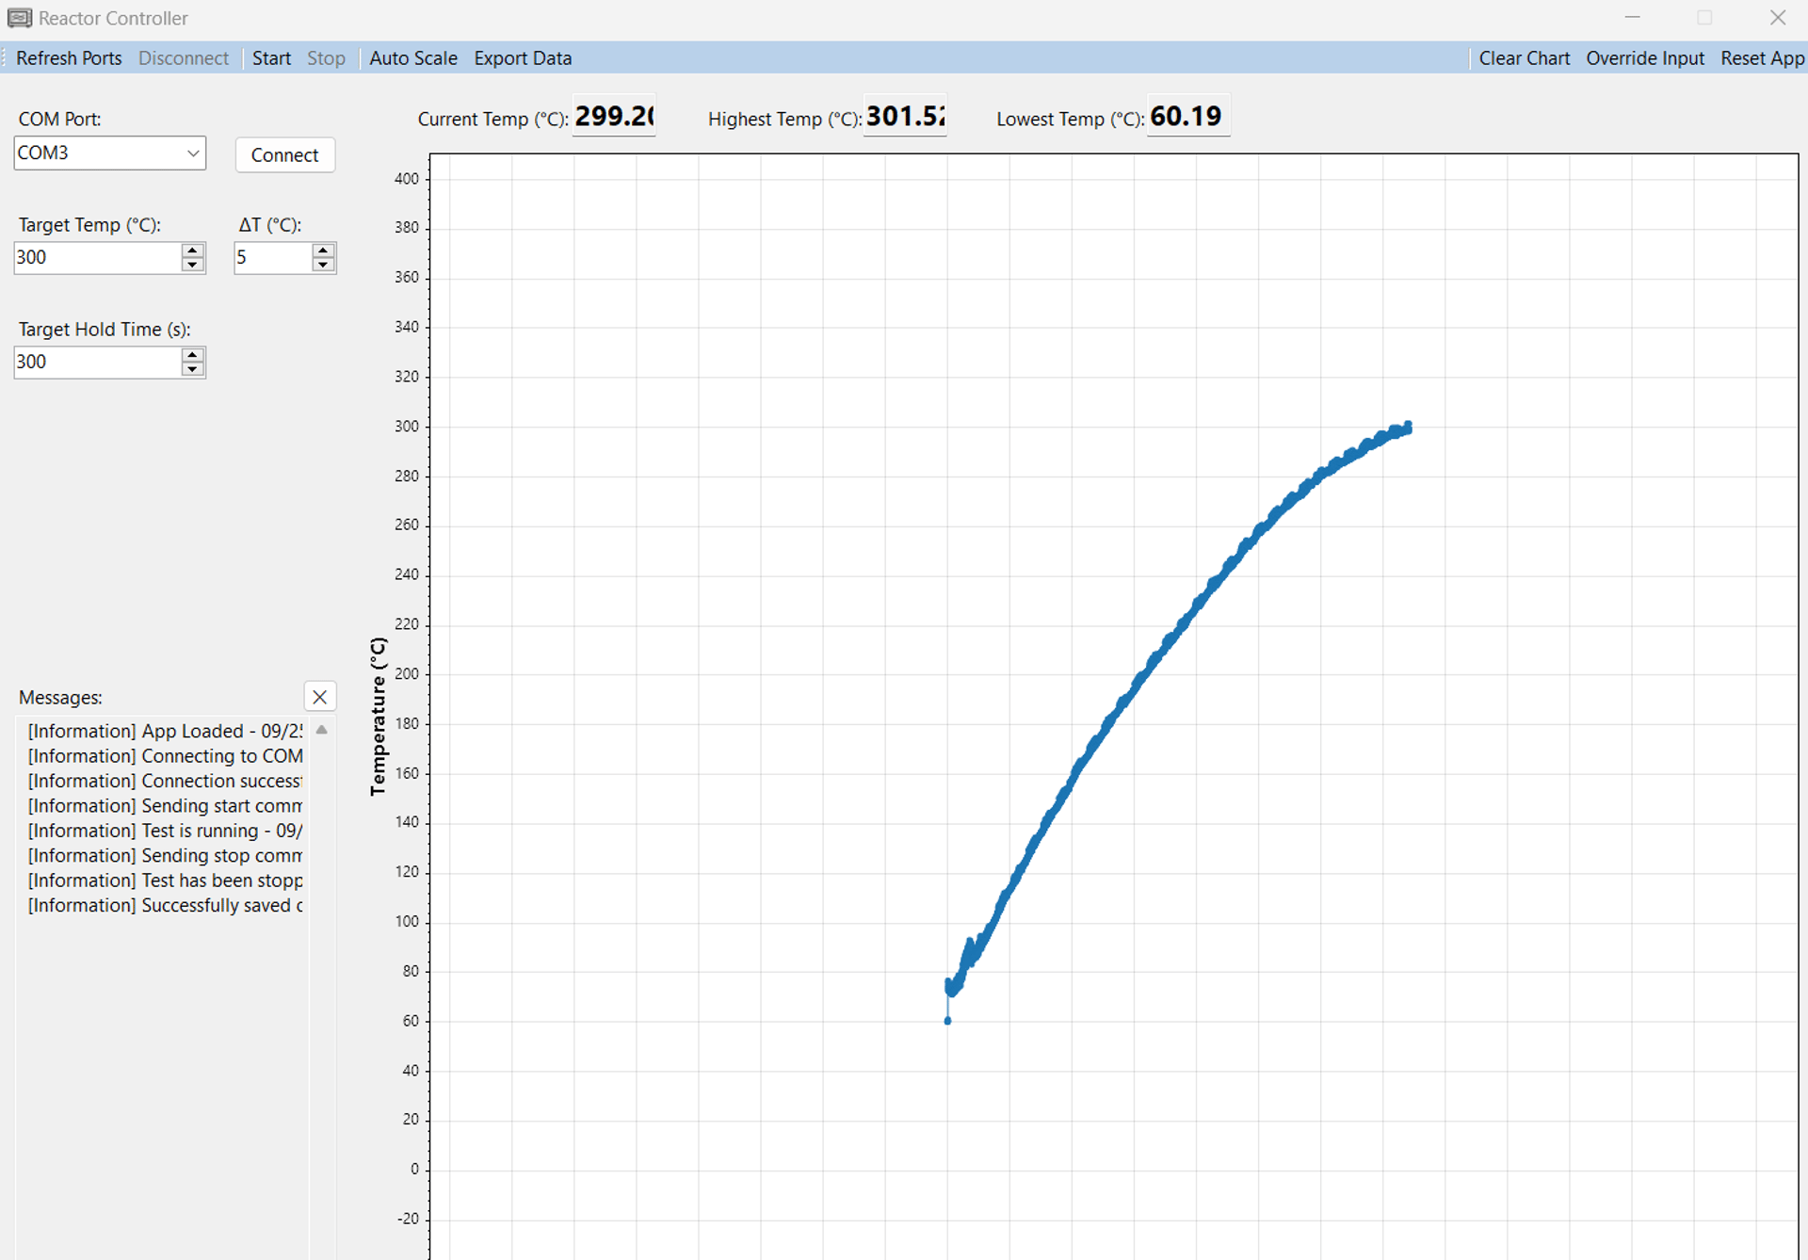Increase Target Temp with up arrow
Viewport: 1808px width, 1260px height.
193,250
